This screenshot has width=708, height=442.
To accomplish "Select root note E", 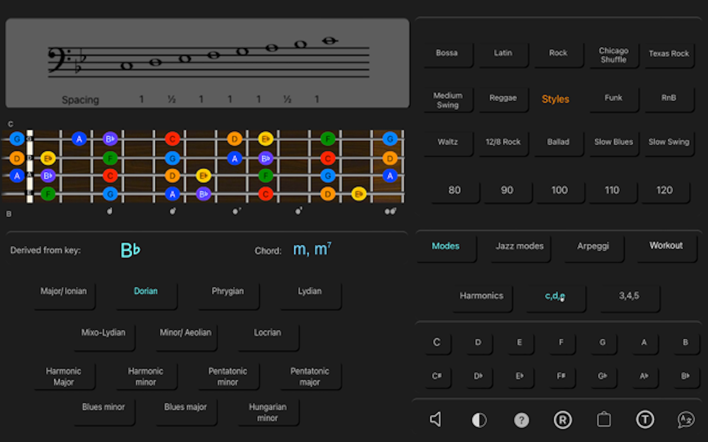I will click(x=519, y=343).
